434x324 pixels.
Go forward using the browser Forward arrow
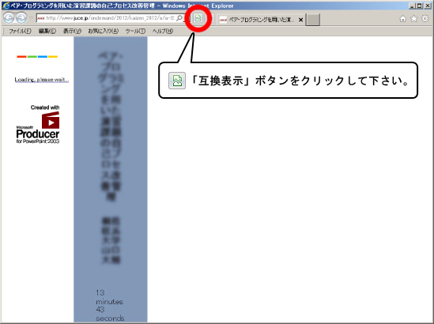(x=21, y=18)
